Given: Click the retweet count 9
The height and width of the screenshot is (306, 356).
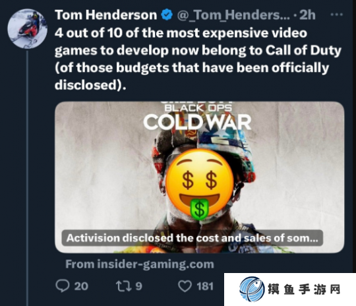Looking at the screenshot, I should [138, 286].
